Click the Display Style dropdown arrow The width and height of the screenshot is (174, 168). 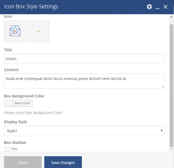click(x=161, y=131)
